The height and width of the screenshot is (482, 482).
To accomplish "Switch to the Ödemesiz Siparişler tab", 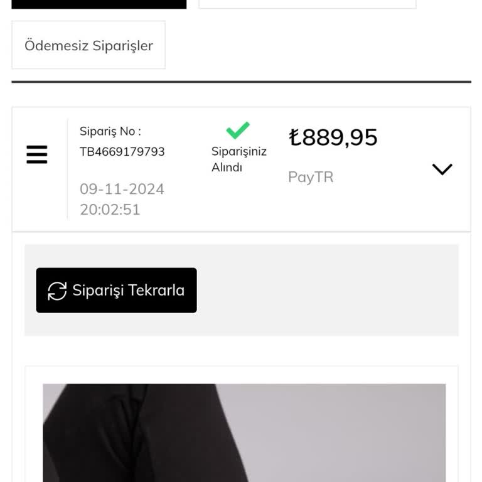I will point(88,45).
